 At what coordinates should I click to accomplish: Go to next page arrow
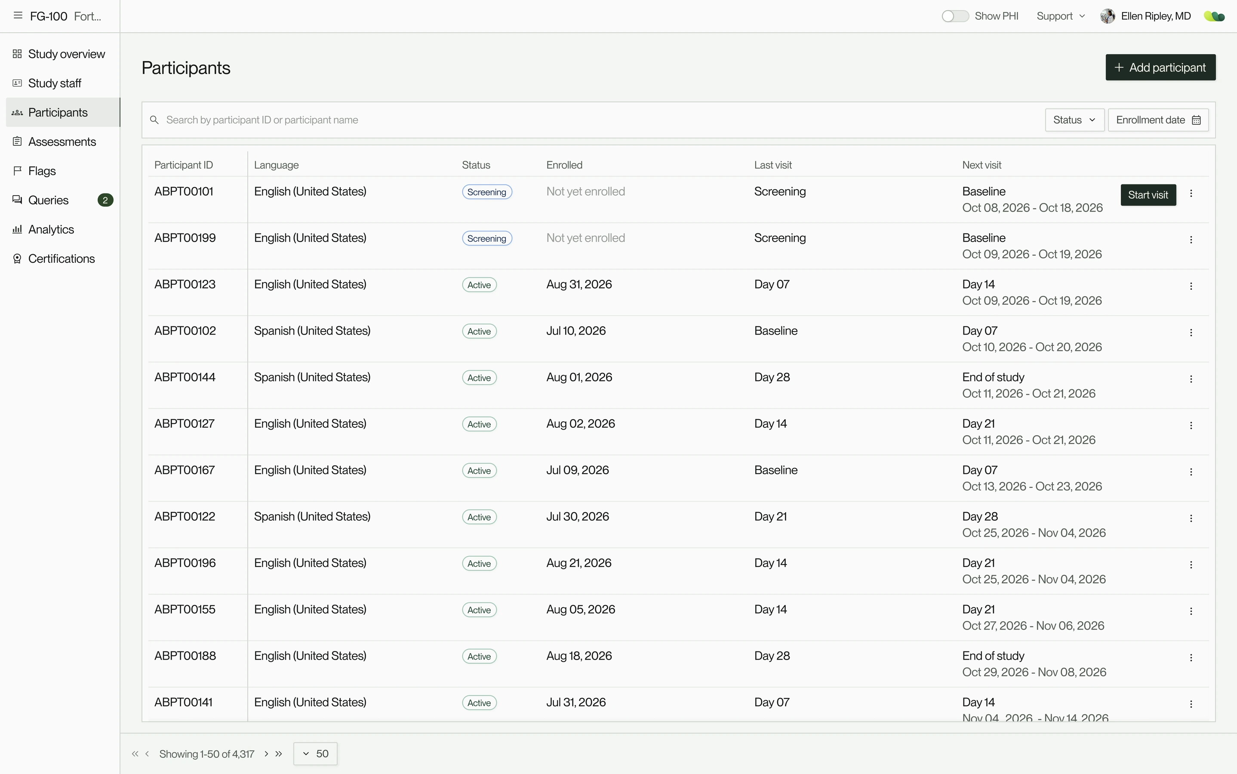click(x=266, y=753)
